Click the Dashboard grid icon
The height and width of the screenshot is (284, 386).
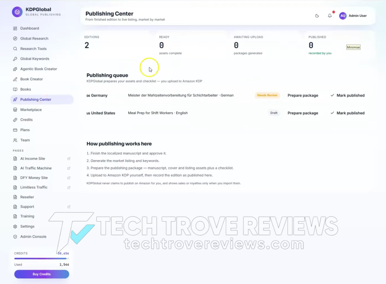15,28
